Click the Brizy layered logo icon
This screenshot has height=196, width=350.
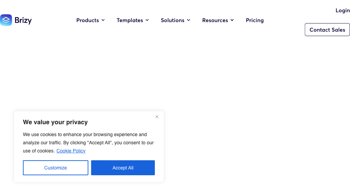(6, 20)
